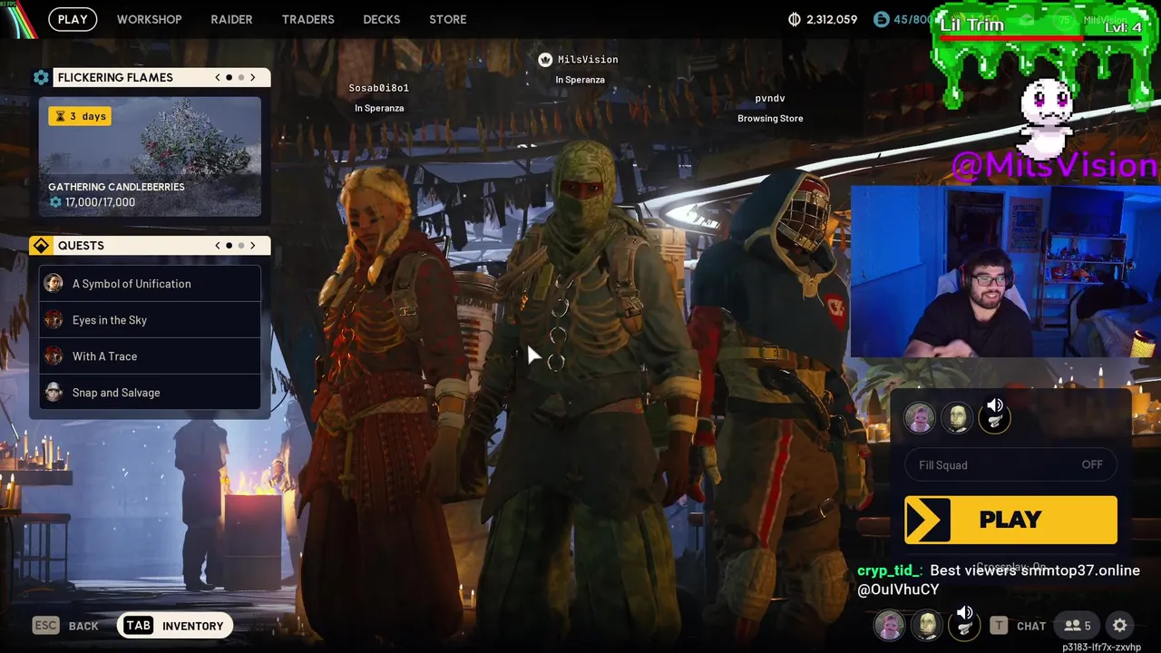Click the ESC BACK button
The width and height of the screenshot is (1161, 653).
pyautogui.click(x=65, y=626)
